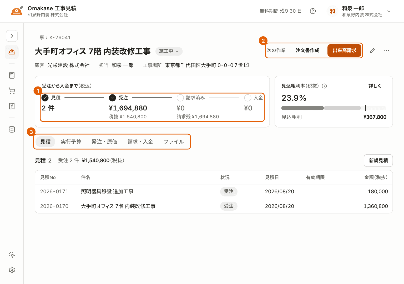Open estimate row 2026-0171
Viewport: 404px width, 284px height.
click(x=214, y=192)
